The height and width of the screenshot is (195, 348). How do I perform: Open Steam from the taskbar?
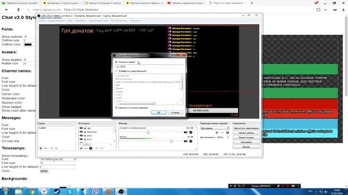(x=57, y=192)
